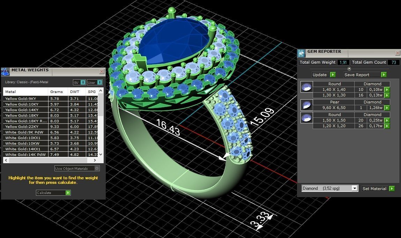Select the first Round diamond gem thumbnail
This screenshot has height=238, width=401.
pyautogui.click(x=306, y=87)
